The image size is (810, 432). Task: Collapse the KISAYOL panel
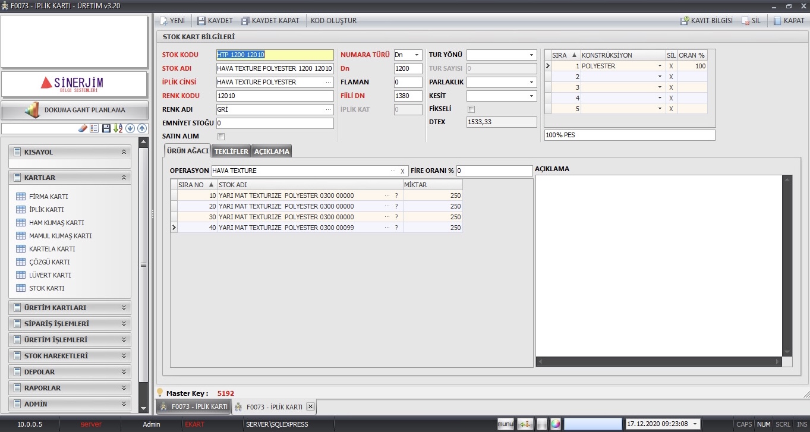coord(124,152)
